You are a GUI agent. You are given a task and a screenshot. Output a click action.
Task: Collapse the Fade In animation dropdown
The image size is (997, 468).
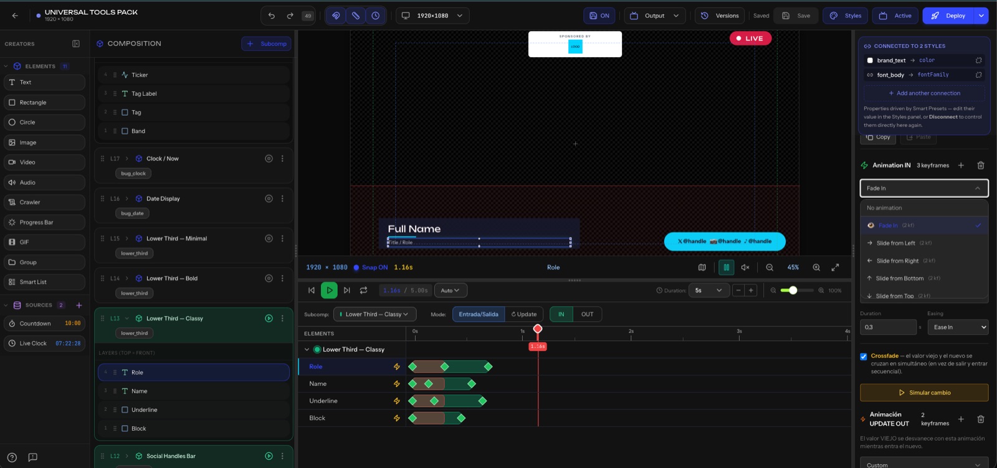point(924,188)
